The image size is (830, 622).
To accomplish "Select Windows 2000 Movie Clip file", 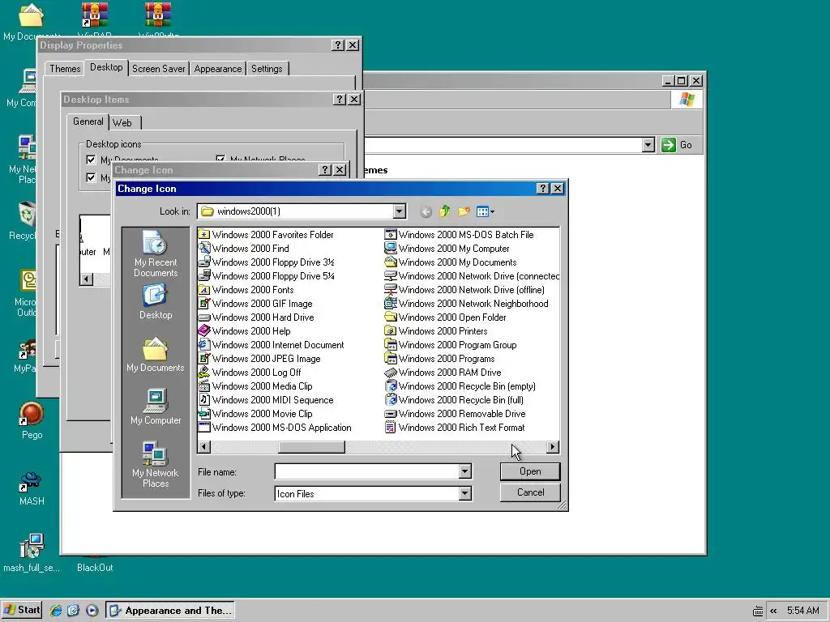I will (255, 413).
